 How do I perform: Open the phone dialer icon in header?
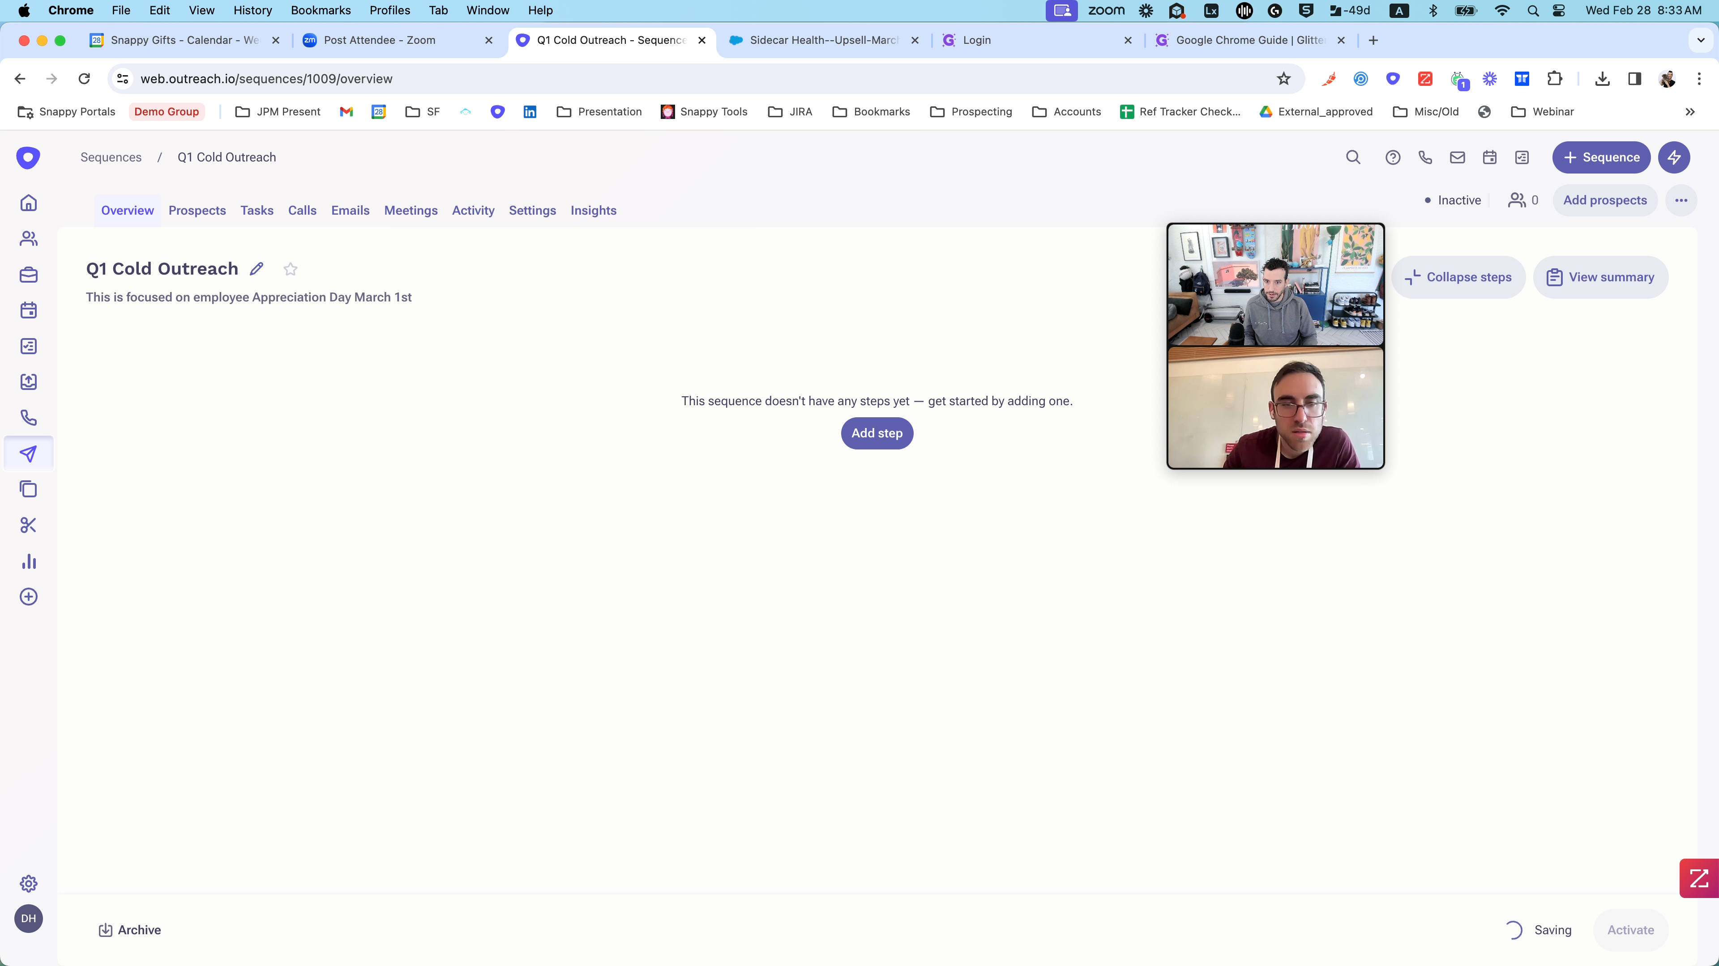coord(1425,157)
